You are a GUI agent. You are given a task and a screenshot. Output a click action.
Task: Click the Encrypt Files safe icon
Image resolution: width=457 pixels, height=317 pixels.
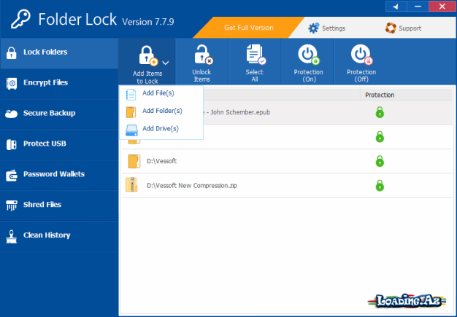pos(12,84)
